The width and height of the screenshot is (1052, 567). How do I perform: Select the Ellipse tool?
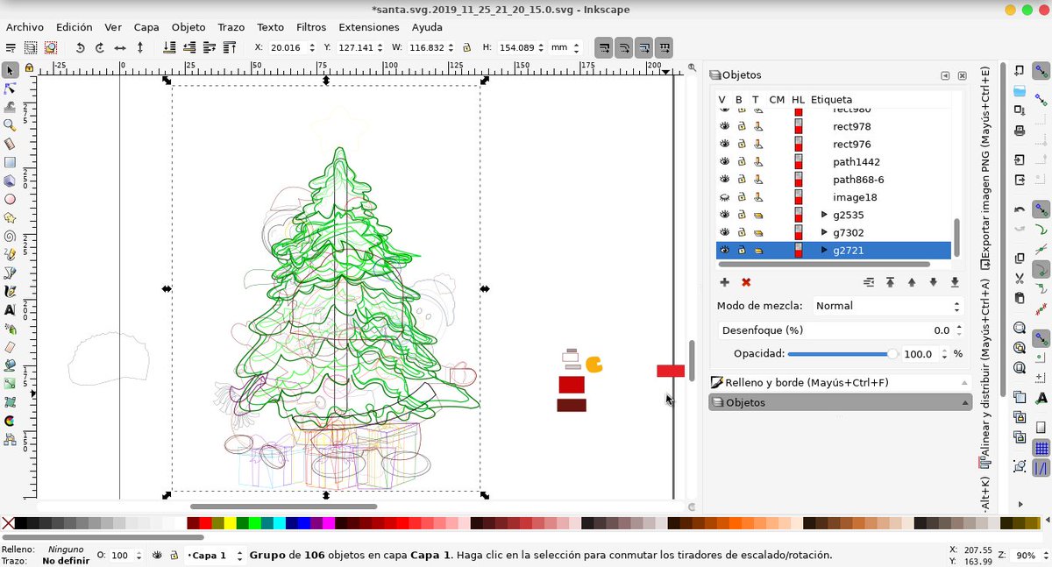click(x=10, y=199)
